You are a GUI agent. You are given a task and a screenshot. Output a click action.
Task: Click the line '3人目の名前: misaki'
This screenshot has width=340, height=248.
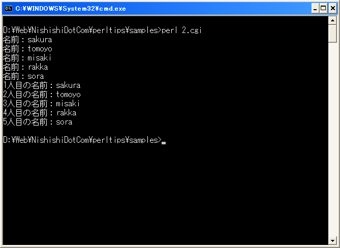[x=41, y=104]
